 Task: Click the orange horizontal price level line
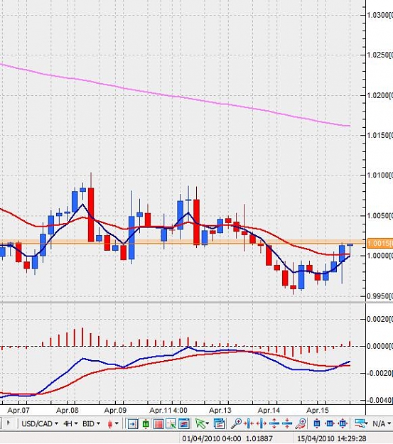tap(183, 242)
